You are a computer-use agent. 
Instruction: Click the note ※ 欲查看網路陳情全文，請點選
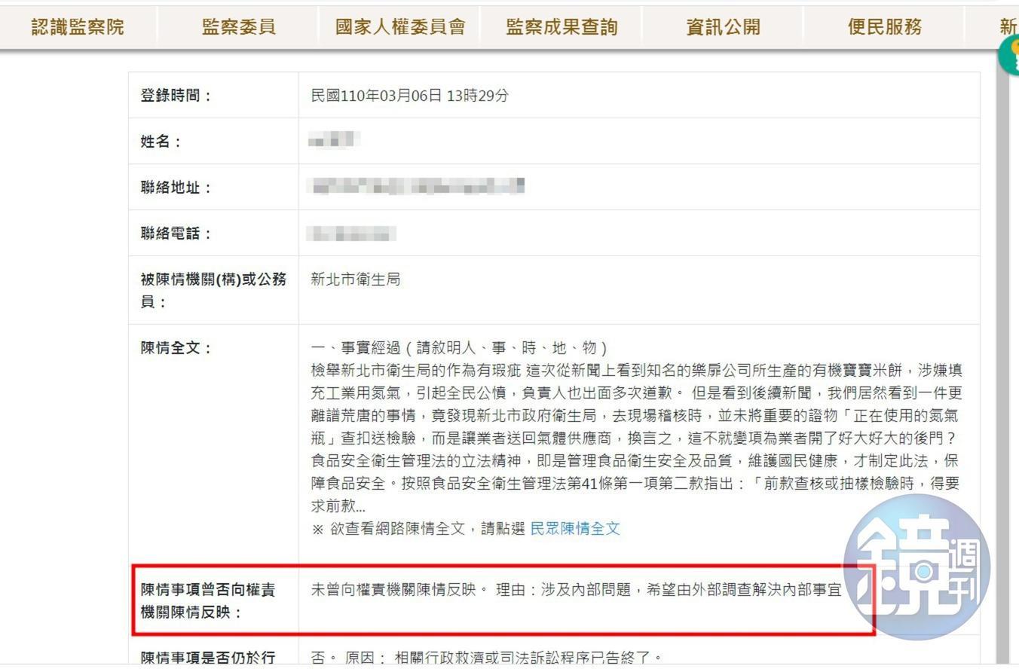tap(418, 529)
